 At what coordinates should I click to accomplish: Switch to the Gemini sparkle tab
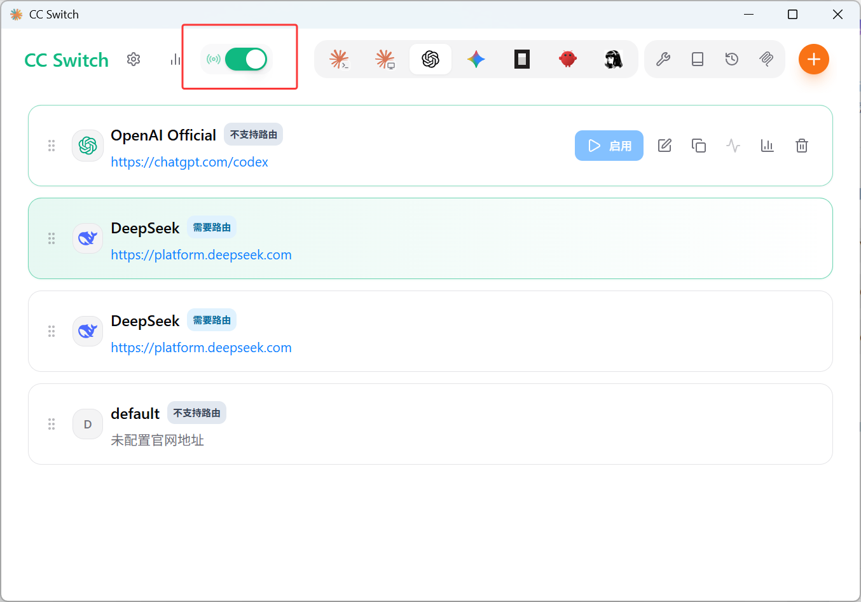(x=476, y=59)
